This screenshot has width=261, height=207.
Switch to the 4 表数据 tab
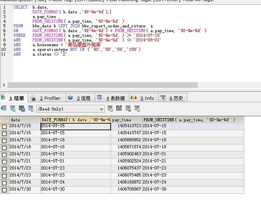point(112,98)
